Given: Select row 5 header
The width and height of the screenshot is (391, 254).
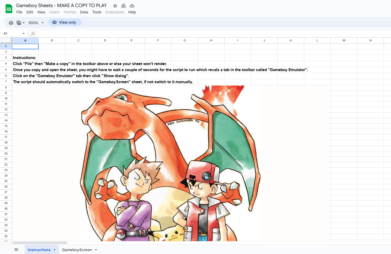Looking at the screenshot, I should [6, 70].
